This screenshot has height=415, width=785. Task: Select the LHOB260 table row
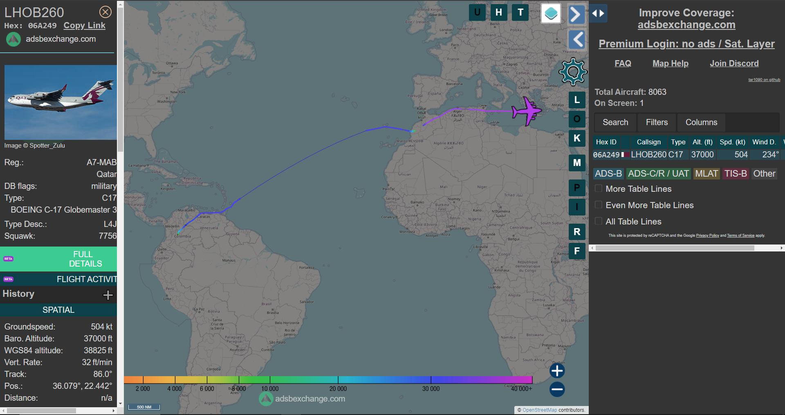click(x=688, y=155)
